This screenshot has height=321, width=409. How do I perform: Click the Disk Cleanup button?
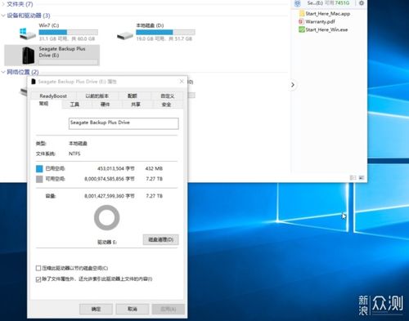tap(161, 239)
